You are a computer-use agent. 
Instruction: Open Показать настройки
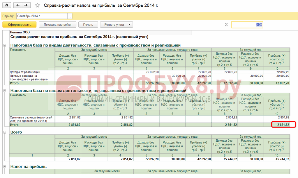click(57, 25)
